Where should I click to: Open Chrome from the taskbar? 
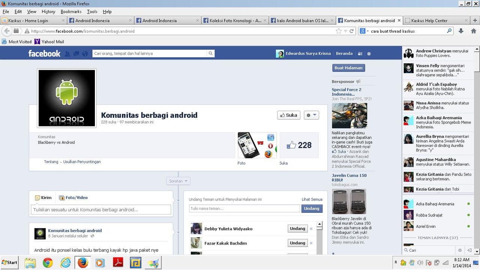click(x=48, y=263)
